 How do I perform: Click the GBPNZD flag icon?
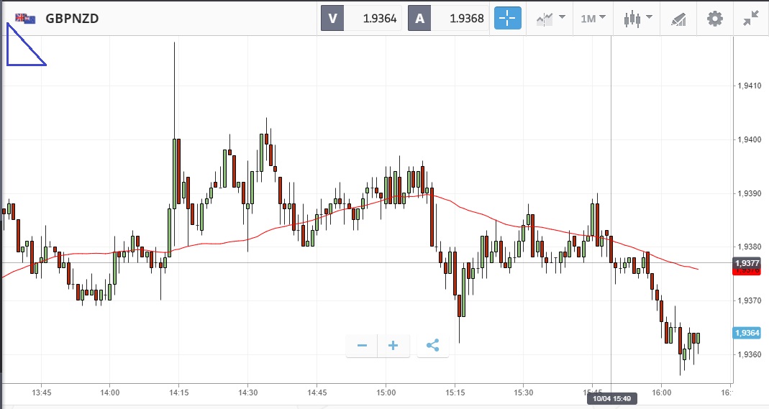[25, 19]
